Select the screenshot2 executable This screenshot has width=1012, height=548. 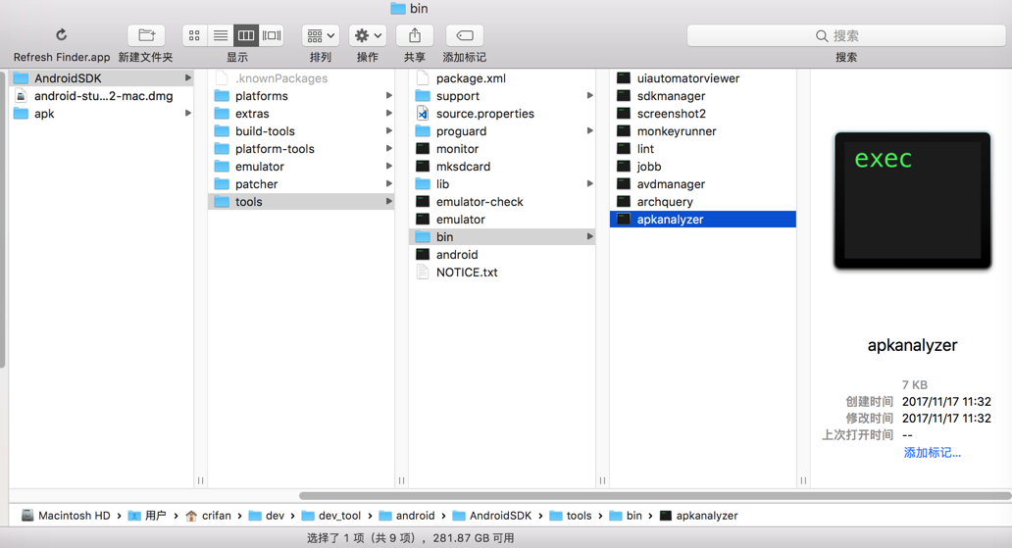[x=703, y=114]
